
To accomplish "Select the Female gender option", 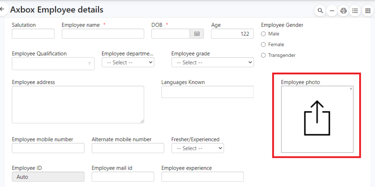I will pos(263,44).
